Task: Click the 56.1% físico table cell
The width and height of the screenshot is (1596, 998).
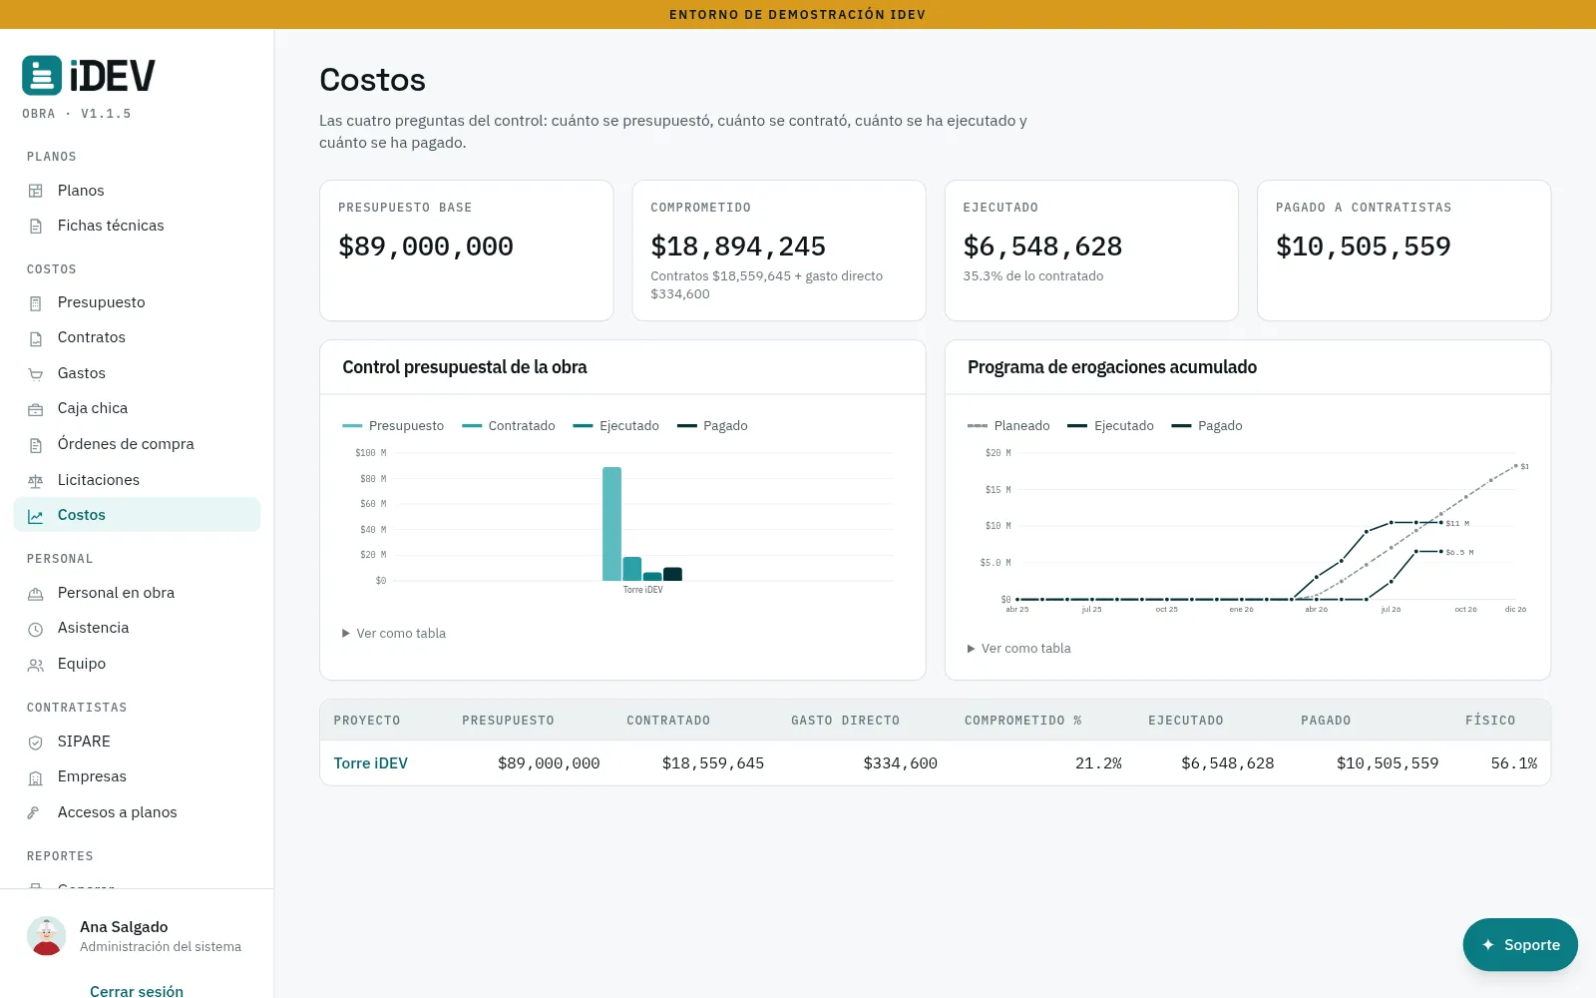Action: tap(1513, 763)
